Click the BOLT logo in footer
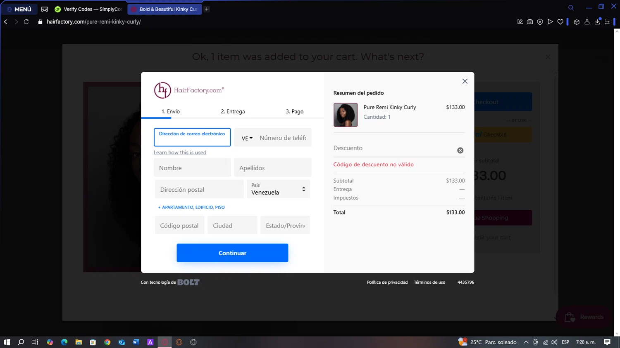Viewport: 620px width, 348px height. (188, 282)
